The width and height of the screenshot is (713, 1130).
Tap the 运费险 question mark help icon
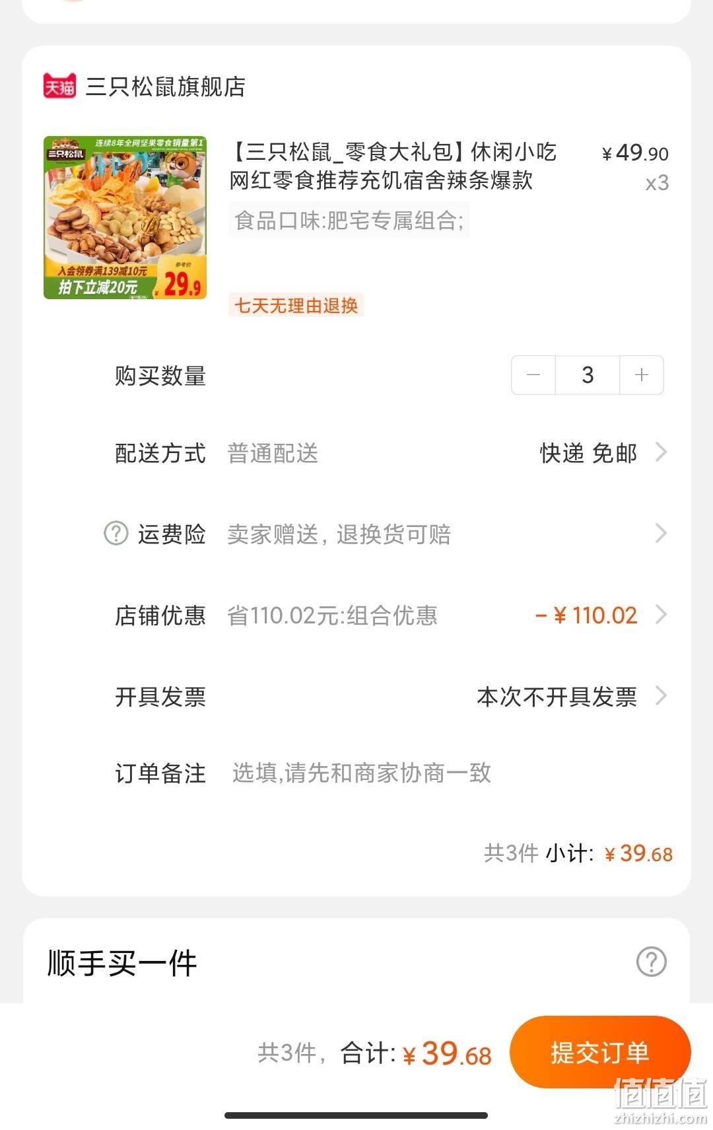pos(116,533)
